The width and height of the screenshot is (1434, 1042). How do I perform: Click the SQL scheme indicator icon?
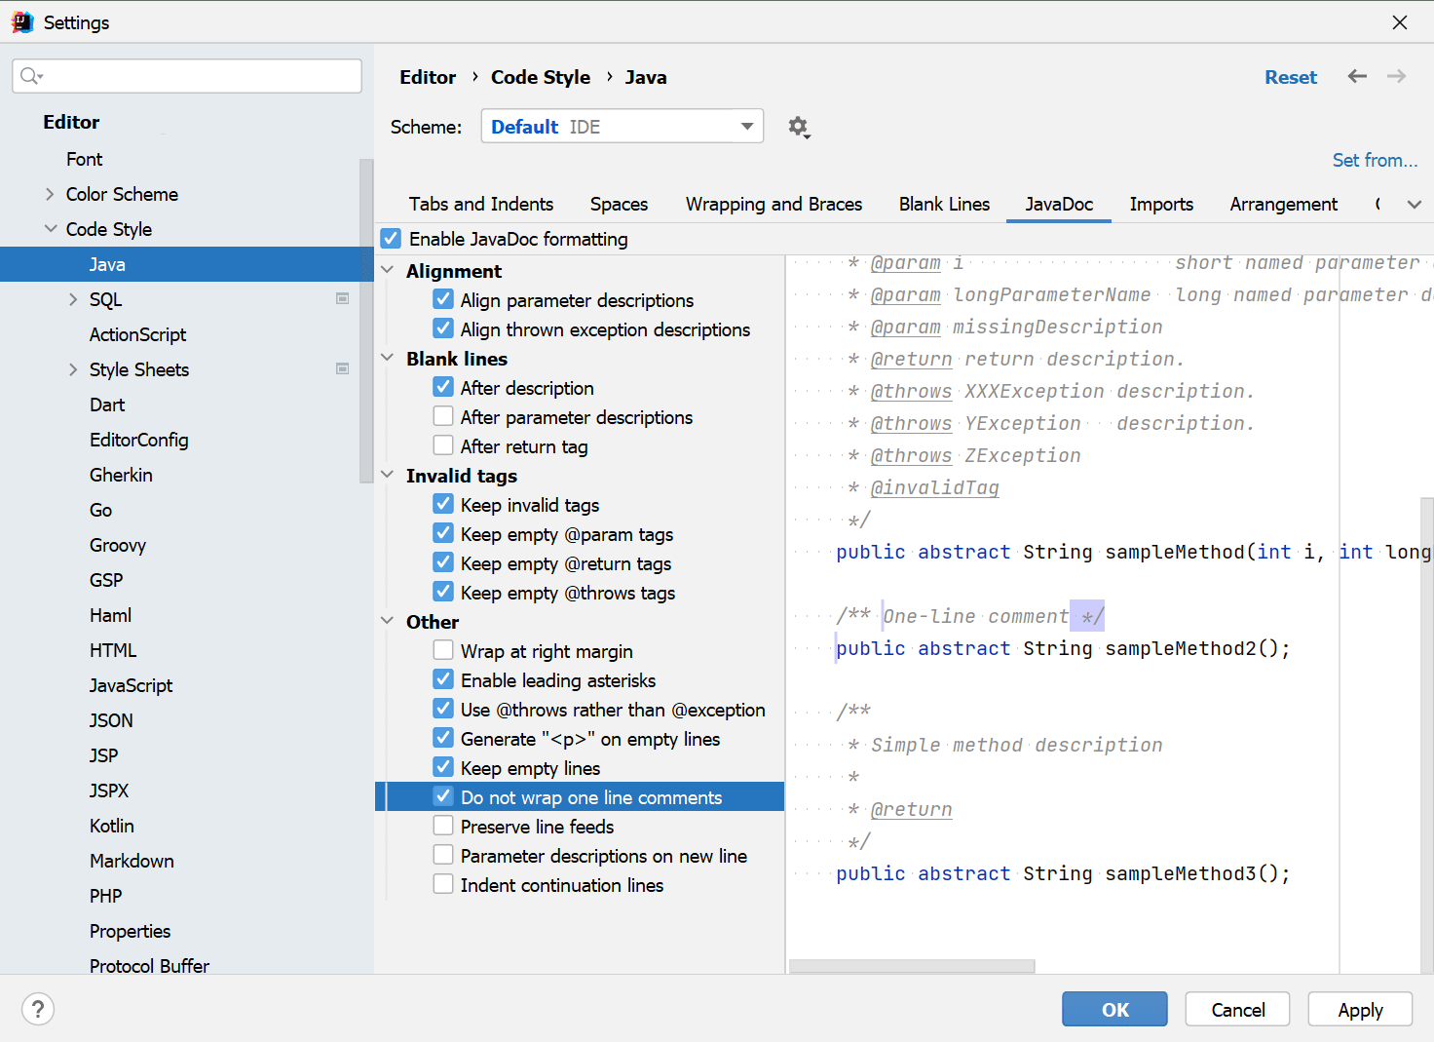[343, 298]
